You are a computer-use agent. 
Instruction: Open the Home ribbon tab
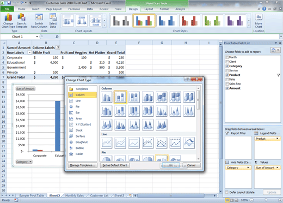[x=22, y=9]
